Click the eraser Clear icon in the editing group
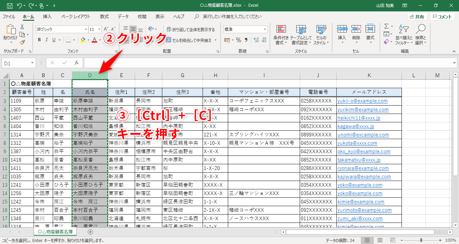The height and width of the screenshot is (244, 459). (386, 42)
